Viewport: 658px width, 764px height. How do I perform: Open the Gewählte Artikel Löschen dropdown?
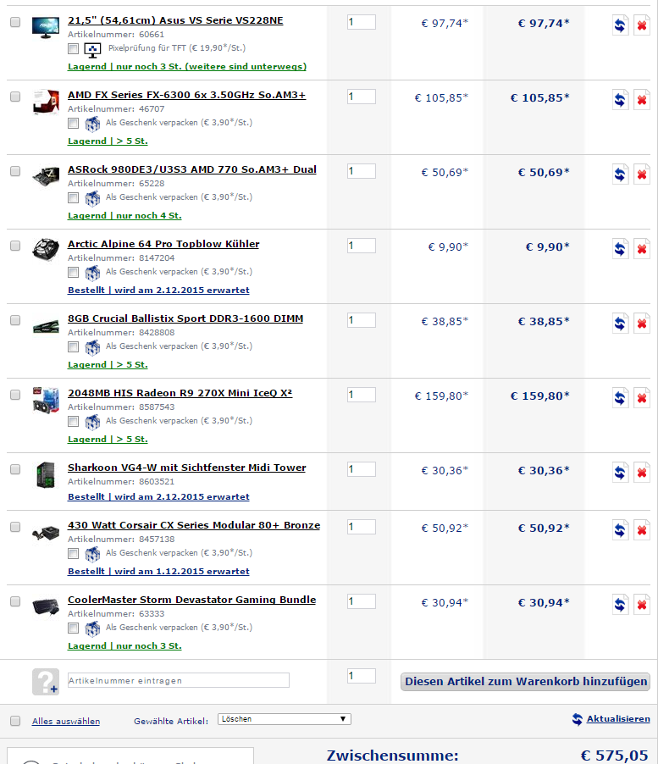click(x=285, y=719)
